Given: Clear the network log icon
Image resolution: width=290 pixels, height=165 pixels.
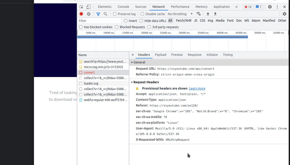Looking at the screenshot, I should click(x=89, y=14).
